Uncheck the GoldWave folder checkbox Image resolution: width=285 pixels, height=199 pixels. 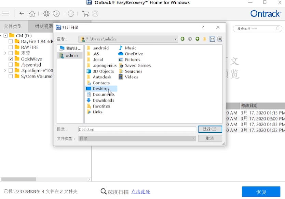[x=11, y=59]
